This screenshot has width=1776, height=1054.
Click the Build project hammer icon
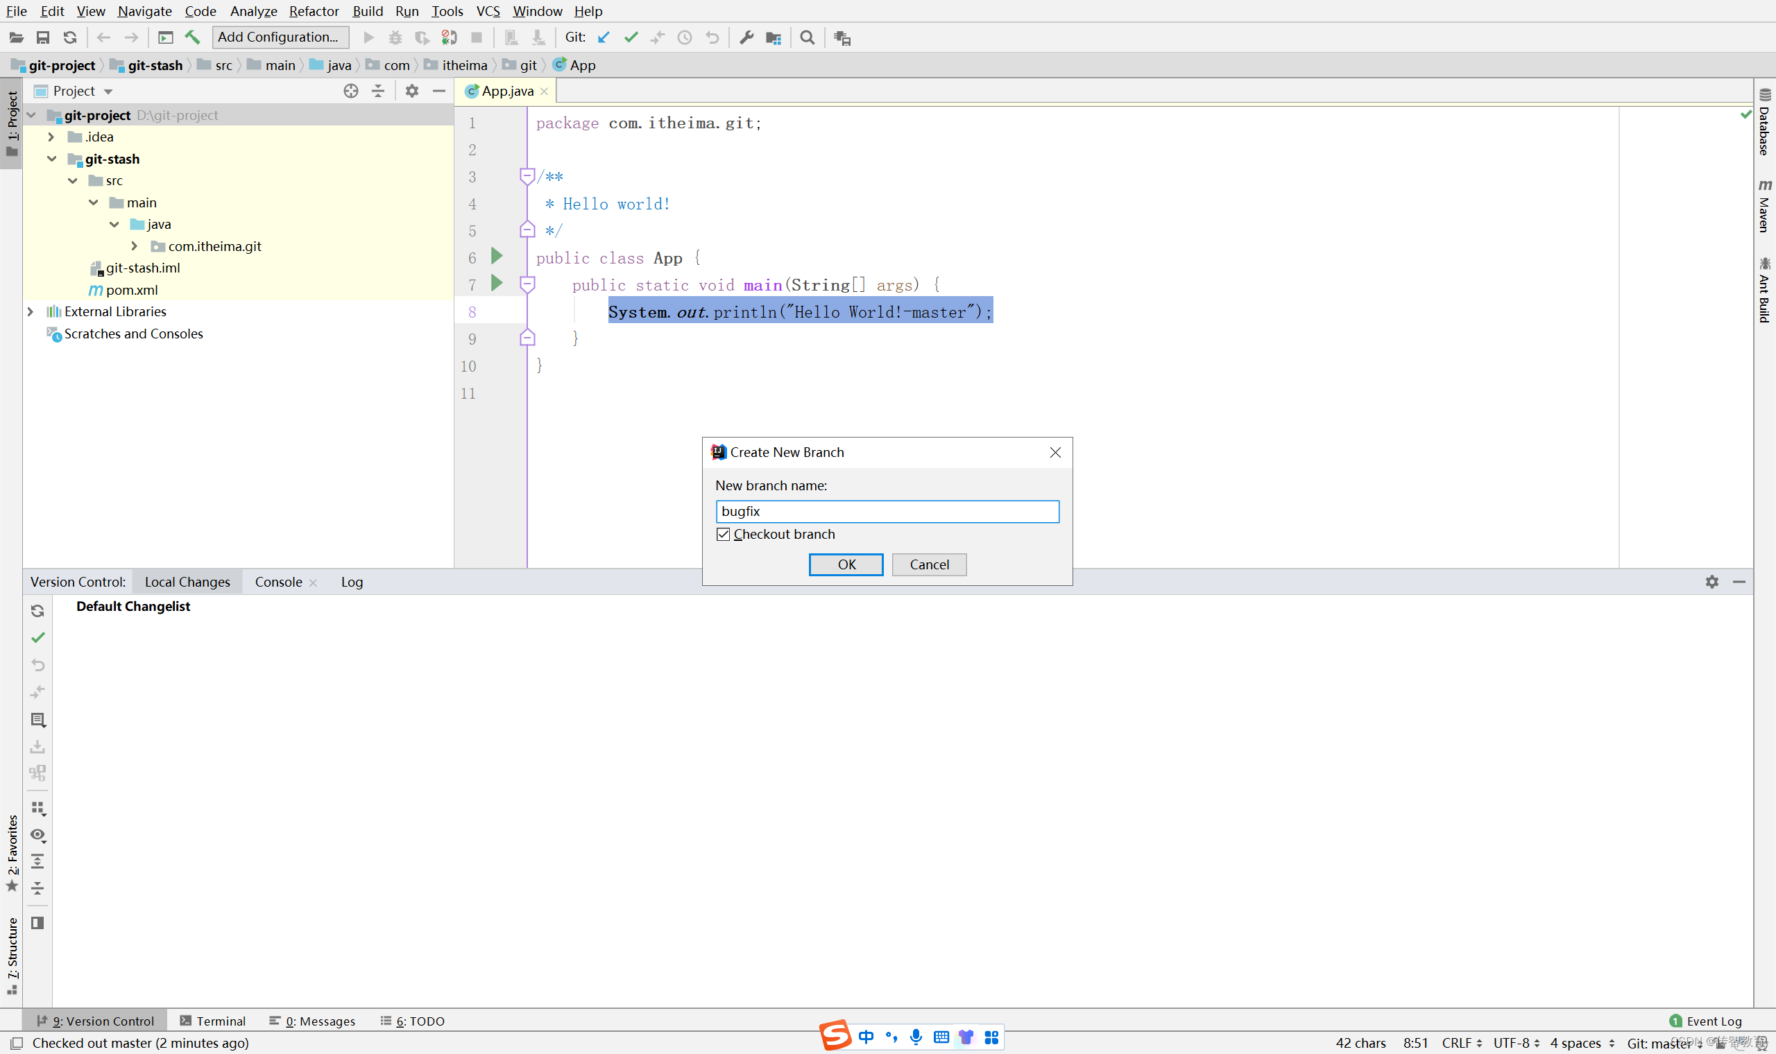(193, 37)
